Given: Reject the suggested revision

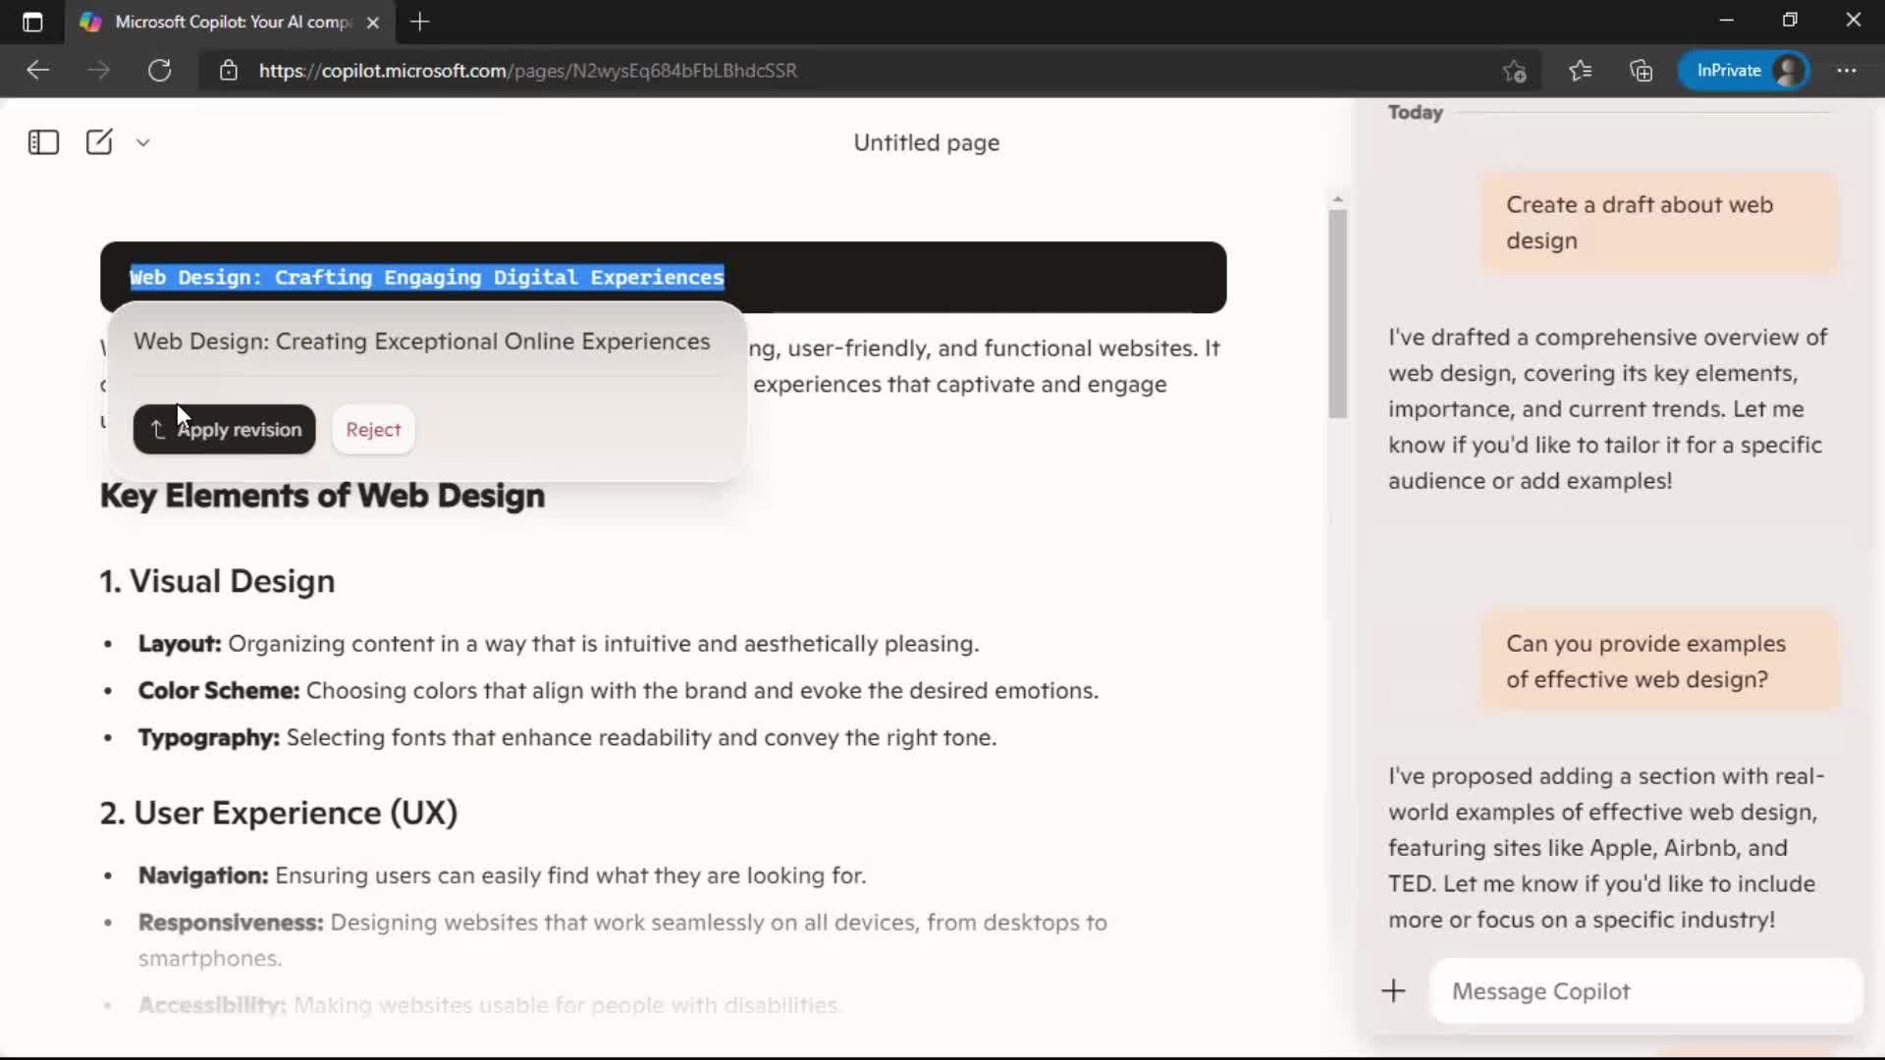Looking at the screenshot, I should point(373,430).
